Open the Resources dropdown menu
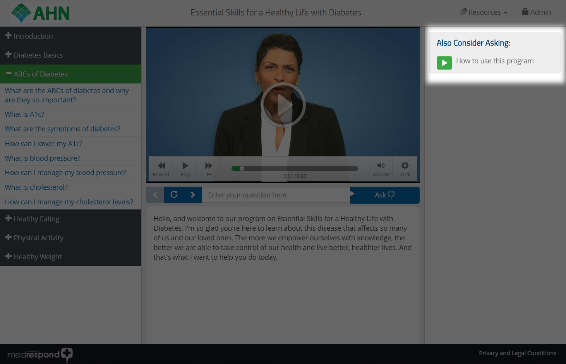566x364 pixels. click(484, 12)
